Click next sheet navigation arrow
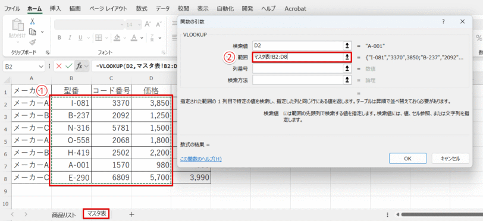 click(26, 214)
